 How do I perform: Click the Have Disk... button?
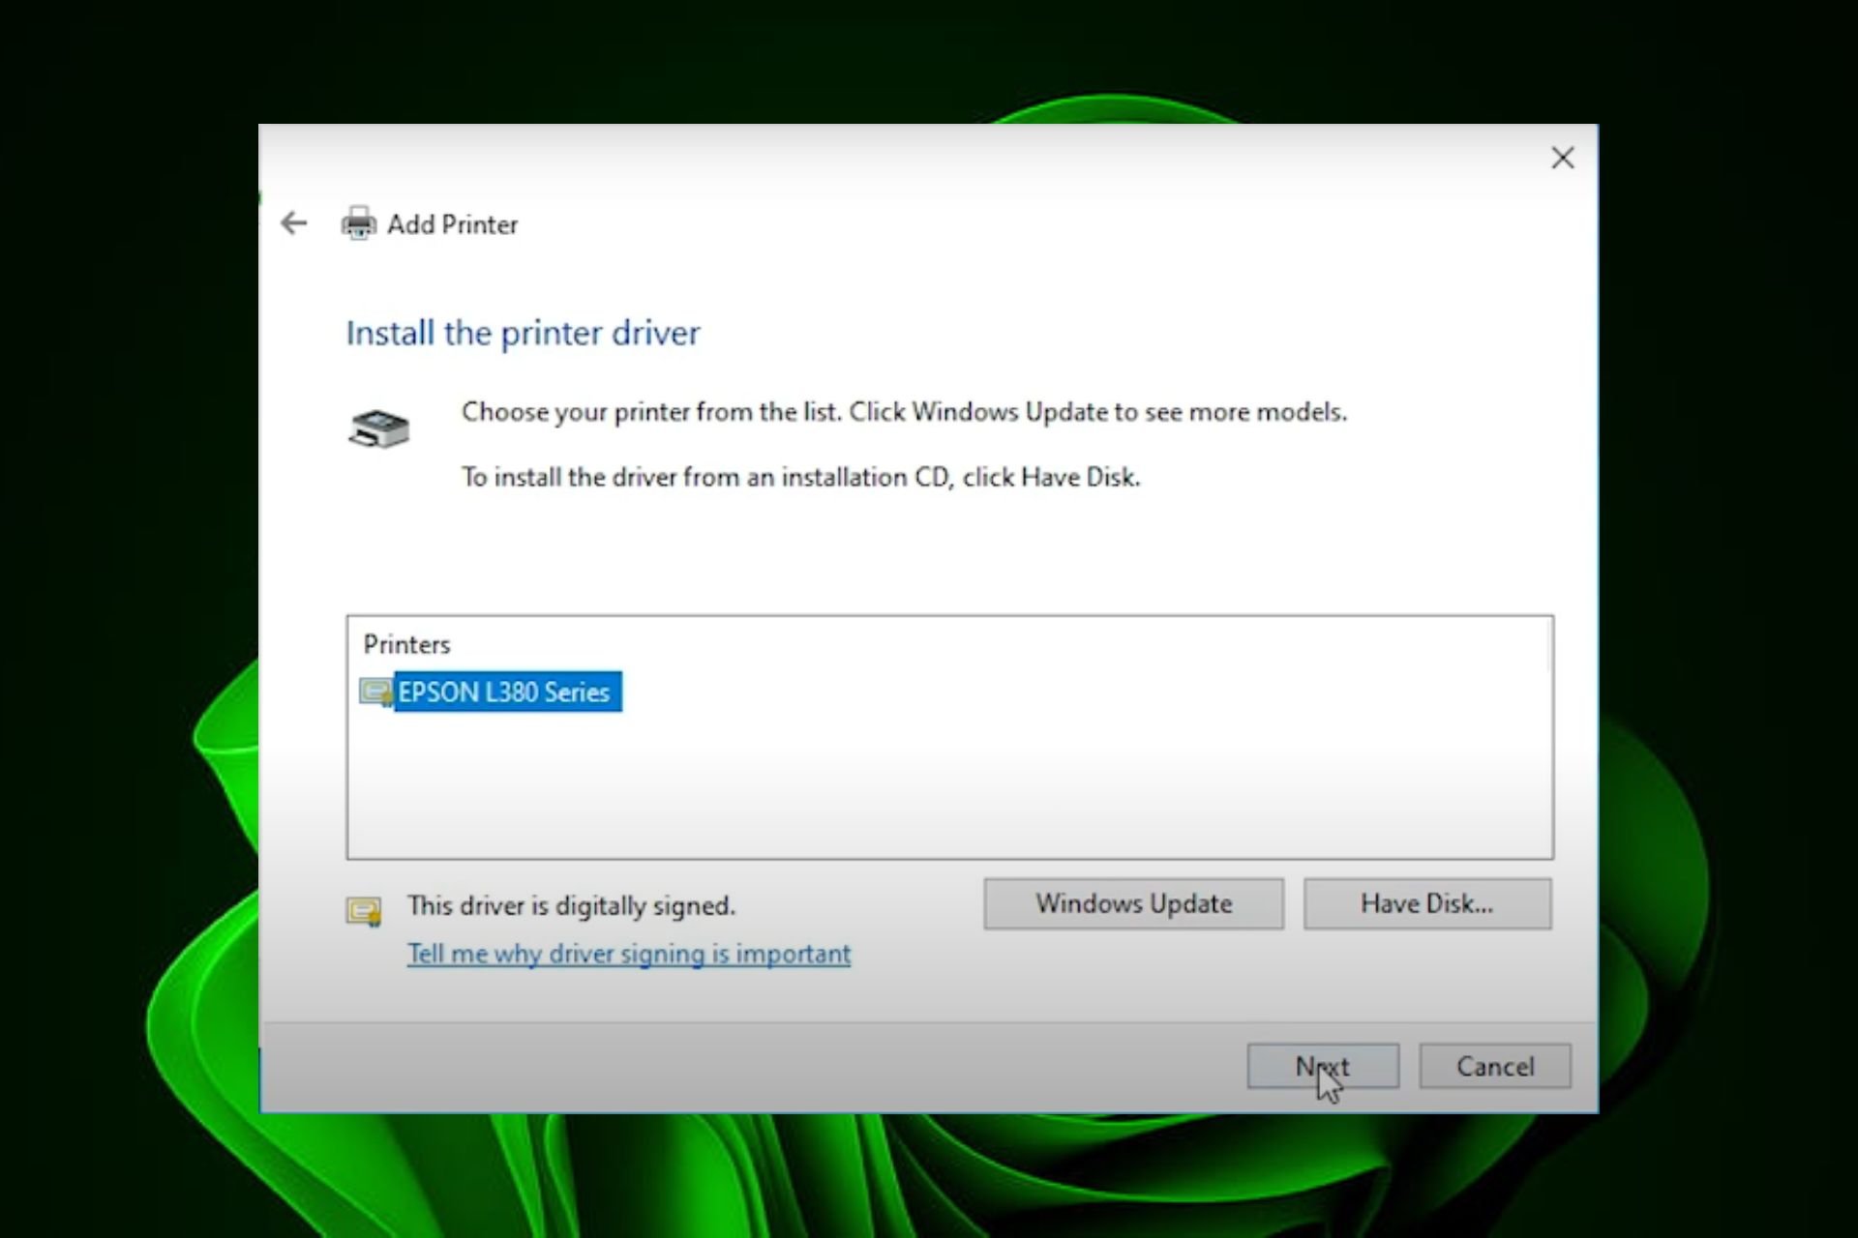1426,903
